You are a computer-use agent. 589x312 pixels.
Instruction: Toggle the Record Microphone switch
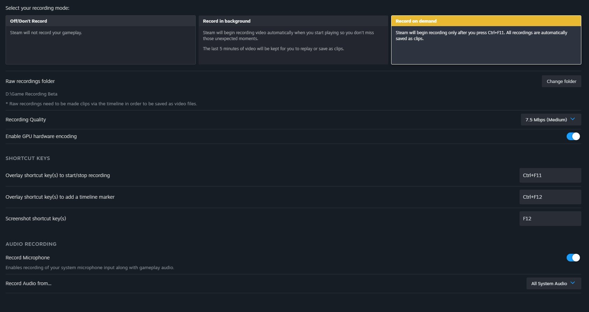tap(573, 258)
